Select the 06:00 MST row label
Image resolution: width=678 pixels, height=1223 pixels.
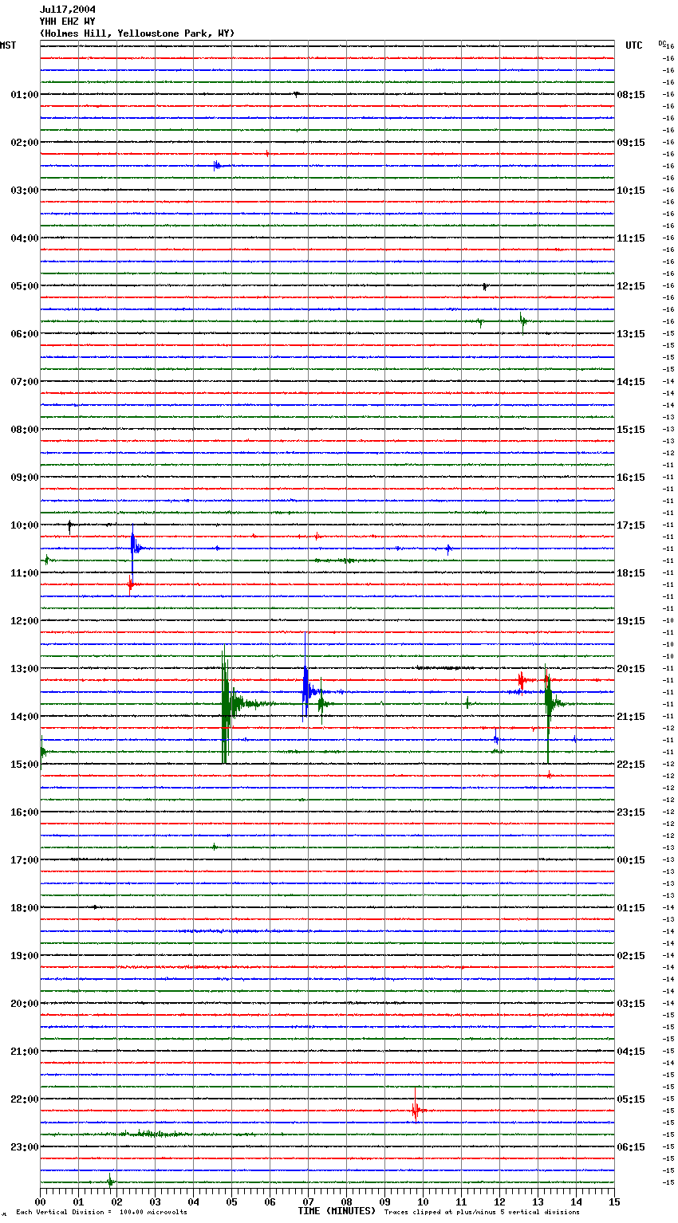pyautogui.click(x=25, y=334)
